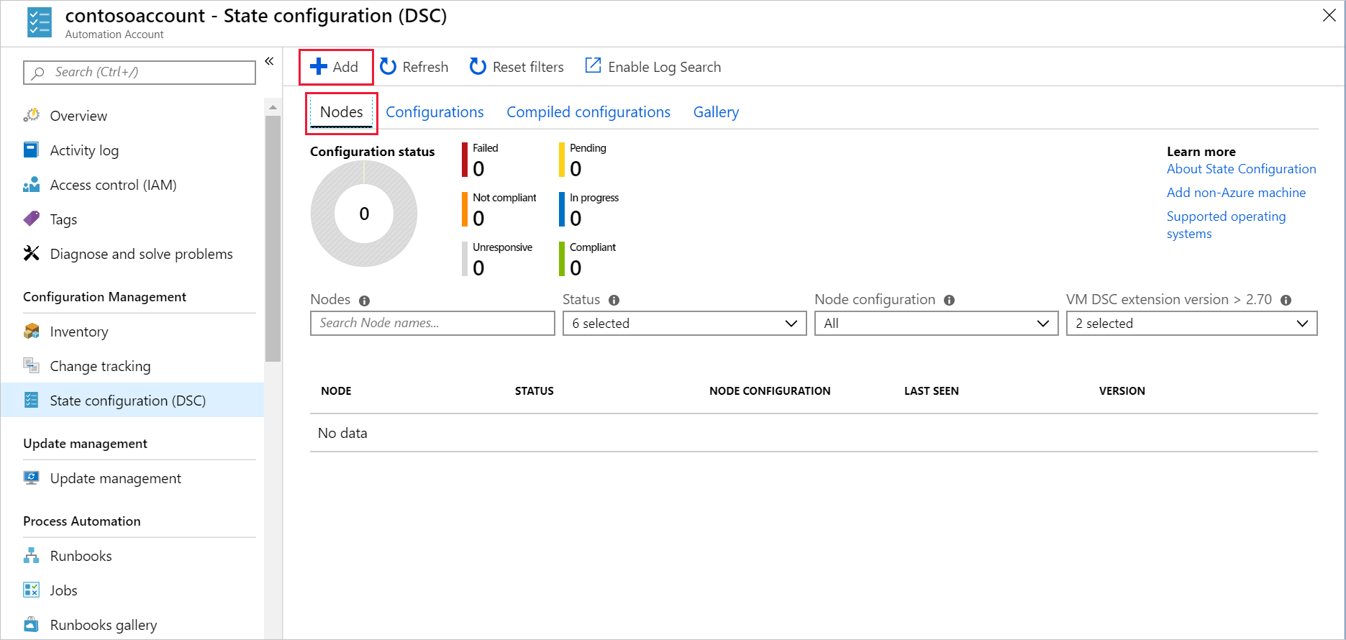This screenshot has height=640, width=1346.
Task: Sort by VERSION column header
Action: click(x=1122, y=390)
